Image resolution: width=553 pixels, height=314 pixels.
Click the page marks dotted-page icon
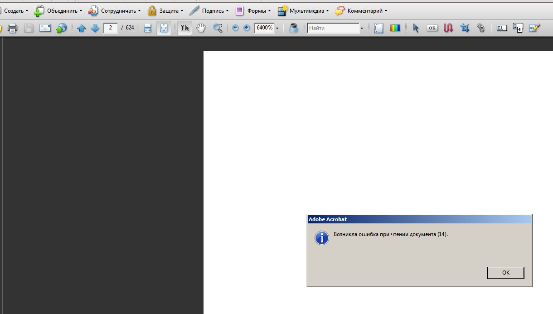click(x=379, y=28)
